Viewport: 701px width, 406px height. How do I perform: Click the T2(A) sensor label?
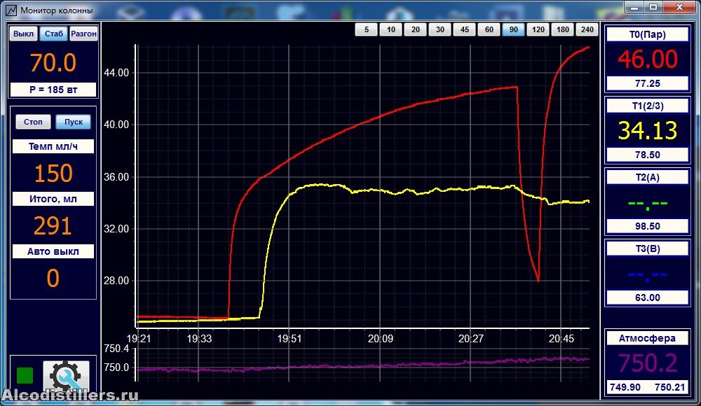(x=647, y=177)
